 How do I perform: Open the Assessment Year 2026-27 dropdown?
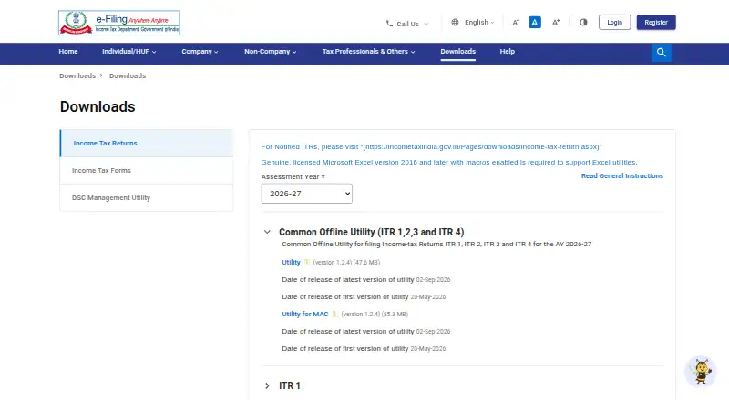307,194
